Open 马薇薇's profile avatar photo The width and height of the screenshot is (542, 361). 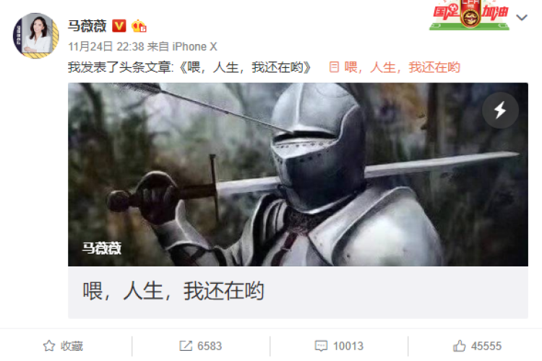[x=35, y=35]
